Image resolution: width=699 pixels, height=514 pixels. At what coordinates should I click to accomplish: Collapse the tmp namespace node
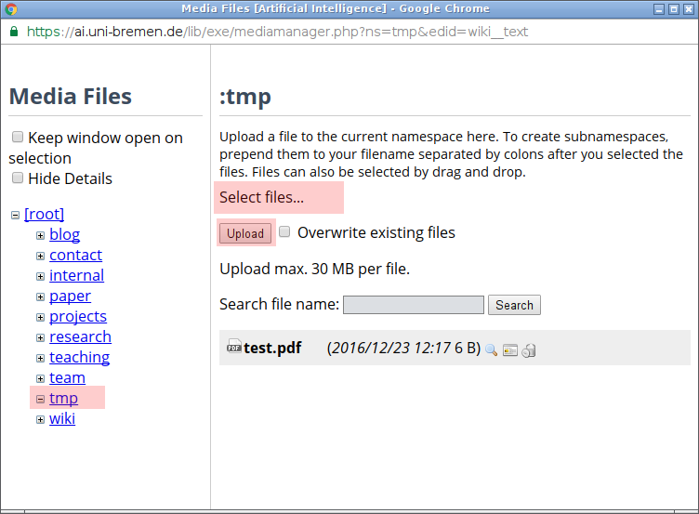pos(40,399)
